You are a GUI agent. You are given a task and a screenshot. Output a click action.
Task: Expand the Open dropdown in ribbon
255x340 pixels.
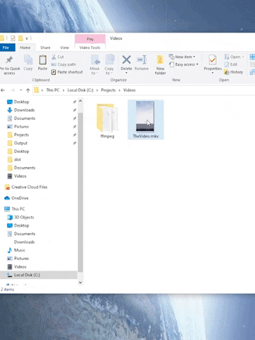243,57
